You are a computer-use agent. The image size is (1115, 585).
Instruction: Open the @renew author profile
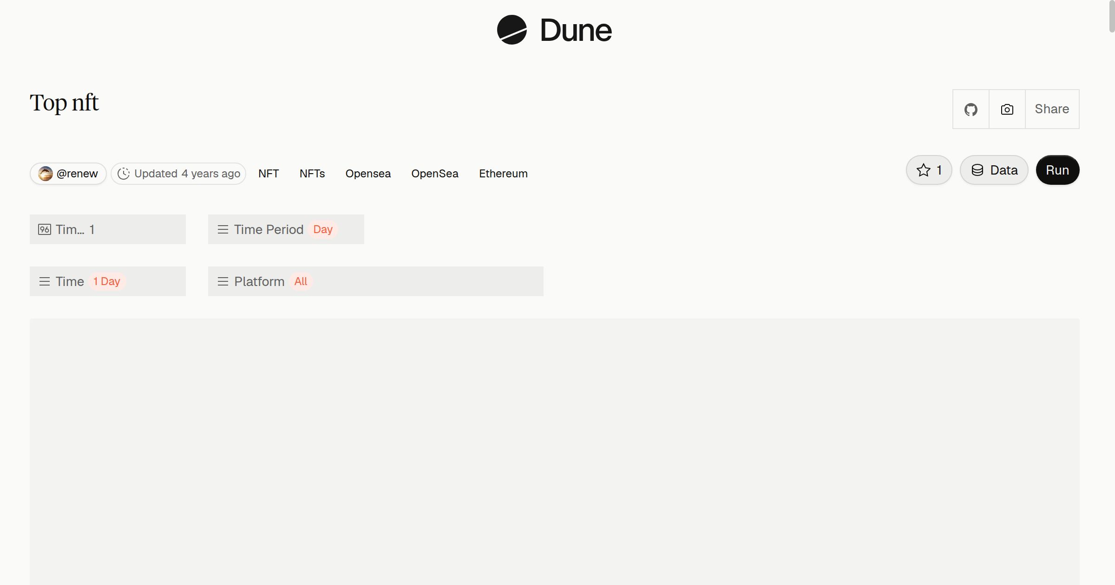coord(68,174)
